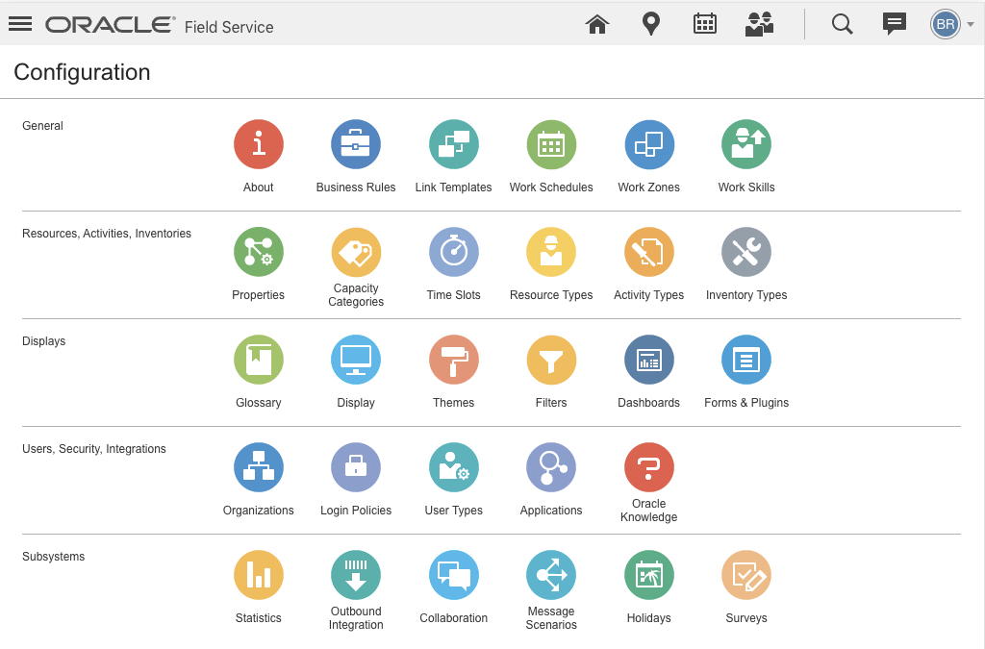Click the Filters funnel icon

(x=551, y=360)
